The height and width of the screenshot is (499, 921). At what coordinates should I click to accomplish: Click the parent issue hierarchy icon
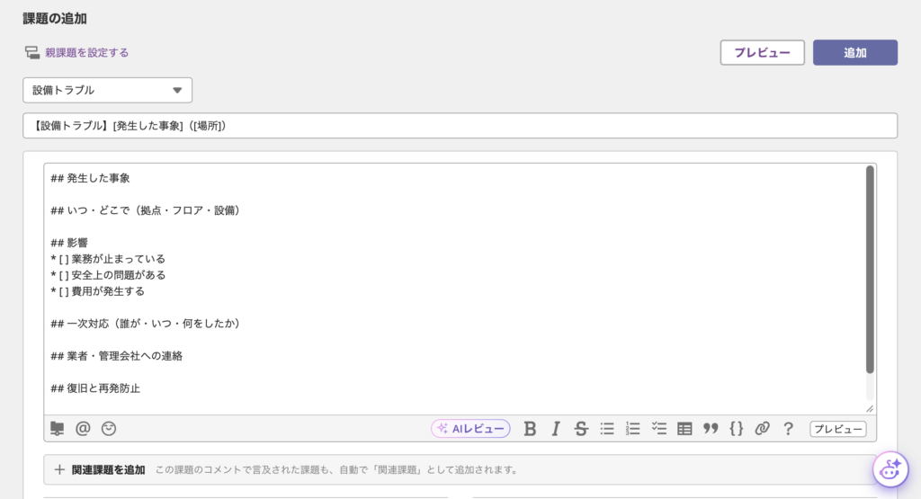pyautogui.click(x=32, y=52)
